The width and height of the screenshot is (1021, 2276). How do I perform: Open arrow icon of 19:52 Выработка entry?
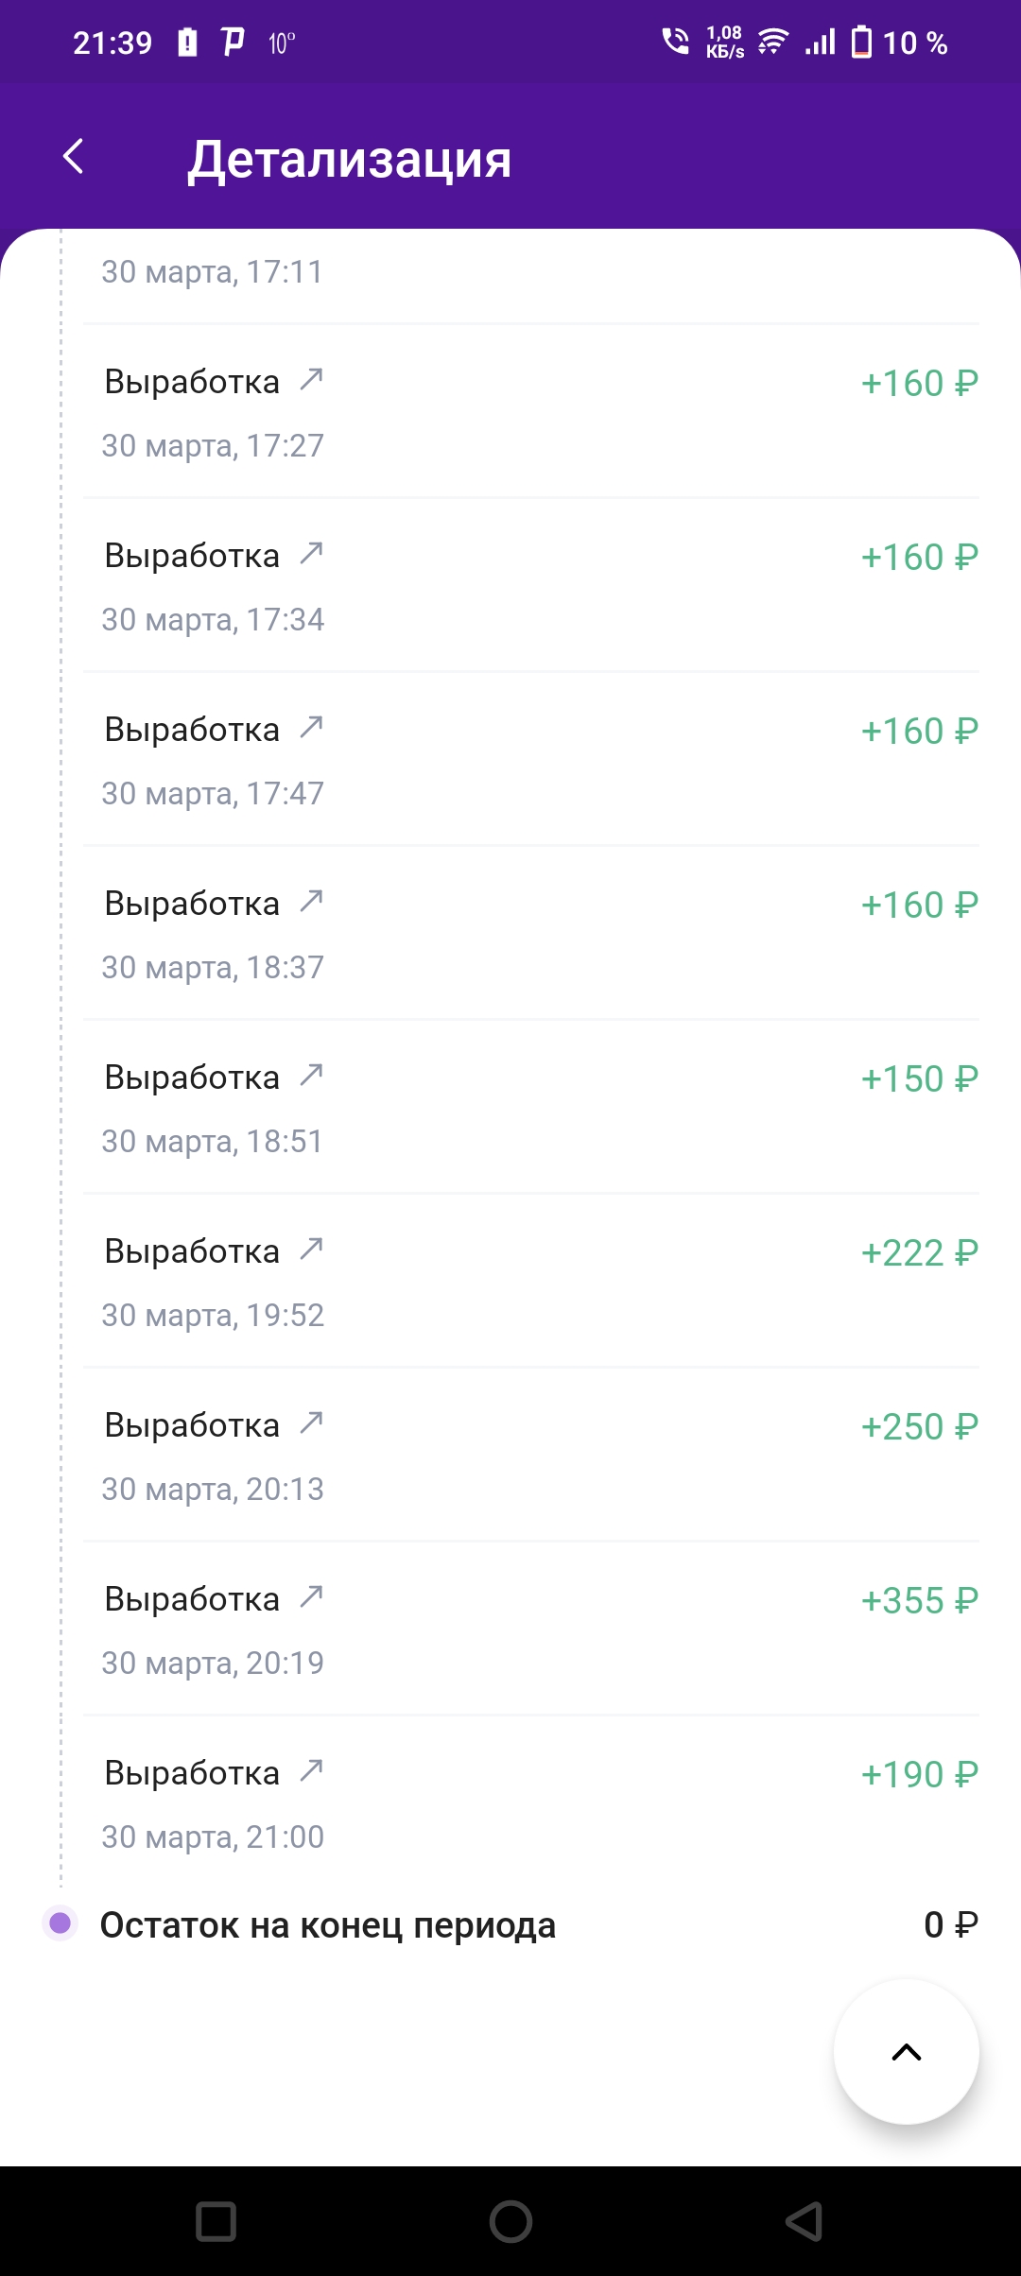311,1250
